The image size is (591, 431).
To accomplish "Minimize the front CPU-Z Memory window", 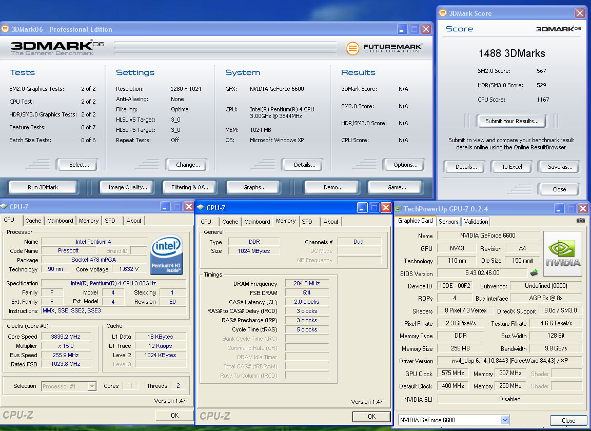I will (362, 207).
